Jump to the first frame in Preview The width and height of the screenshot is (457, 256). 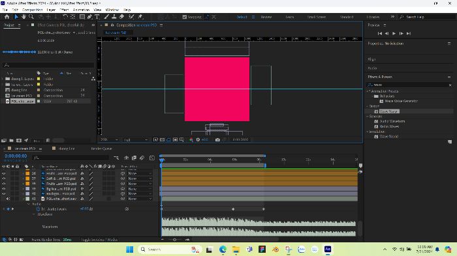coord(380,33)
